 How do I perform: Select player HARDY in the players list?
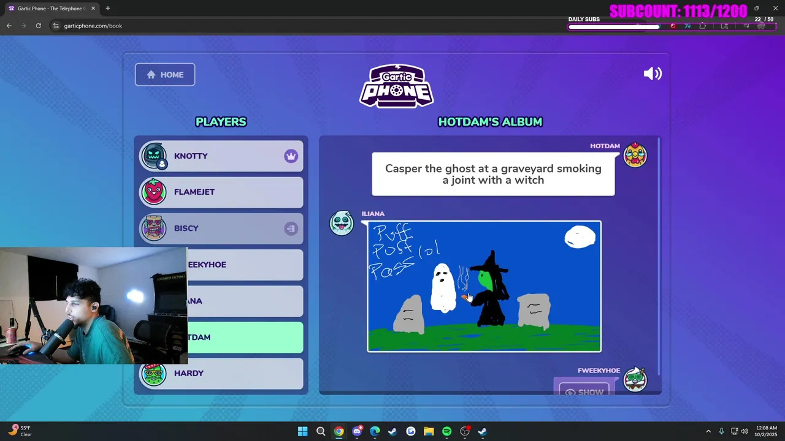[x=221, y=374]
